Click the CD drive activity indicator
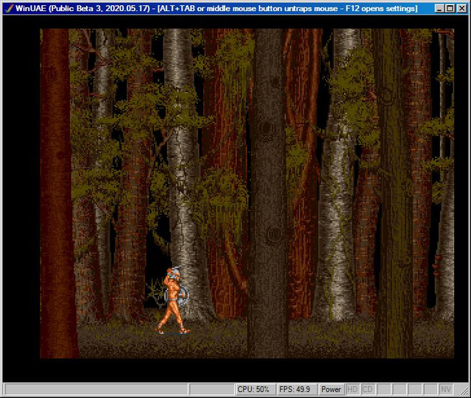Image resolution: width=471 pixels, height=398 pixels. [367, 389]
